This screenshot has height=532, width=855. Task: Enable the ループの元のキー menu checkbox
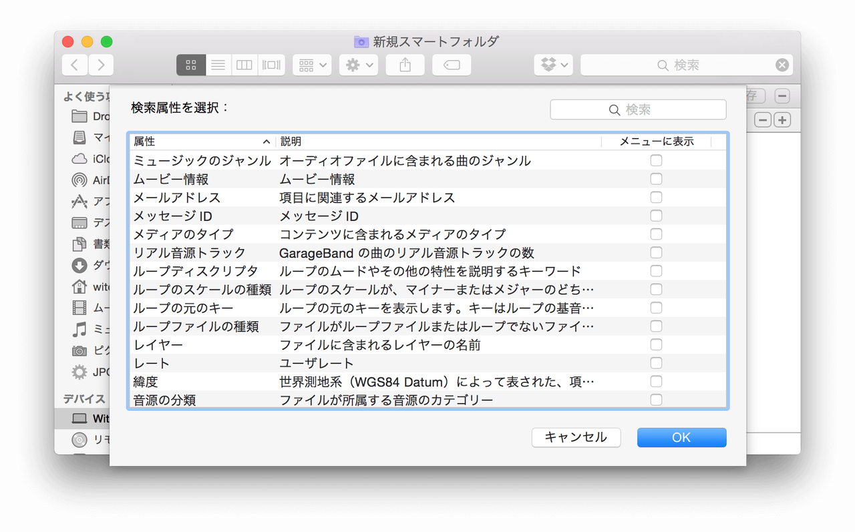coord(657,308)
